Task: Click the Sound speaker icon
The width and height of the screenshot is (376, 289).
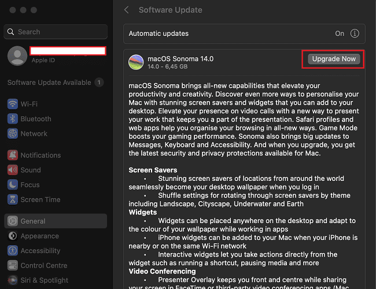Action: click(x=13, y=170)
